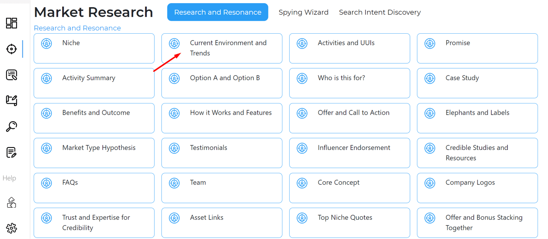Click the Core Concept card icon
548x239 pixels.
pyautogui.click(x=302, y=183)
